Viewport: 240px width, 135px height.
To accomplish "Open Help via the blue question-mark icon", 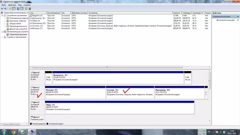I will [x=18, y=9].
